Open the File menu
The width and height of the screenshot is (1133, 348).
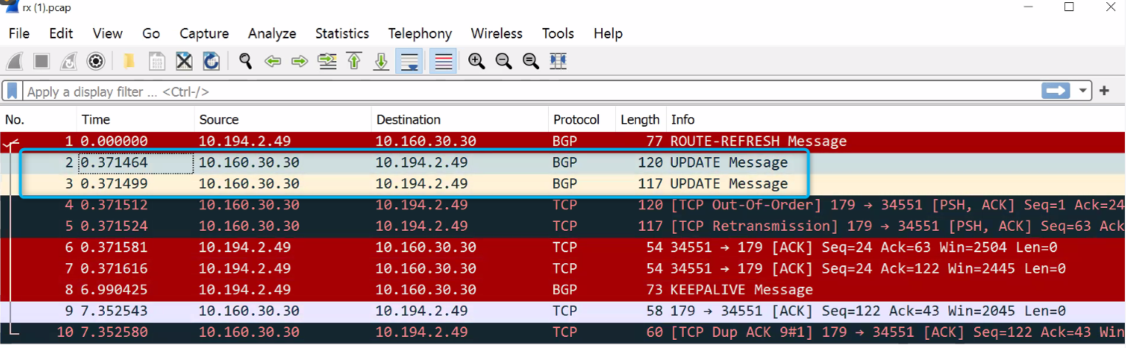coord(19,33)
